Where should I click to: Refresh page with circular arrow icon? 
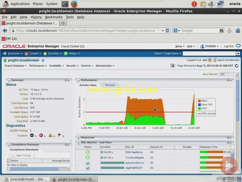(x=236, y=66)
